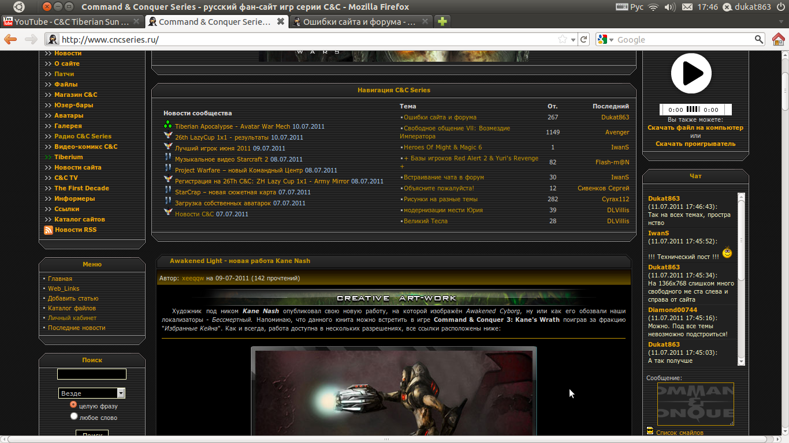789x443 pixels.
Task: Open the dukat863 user session menu
Action: 746,7
